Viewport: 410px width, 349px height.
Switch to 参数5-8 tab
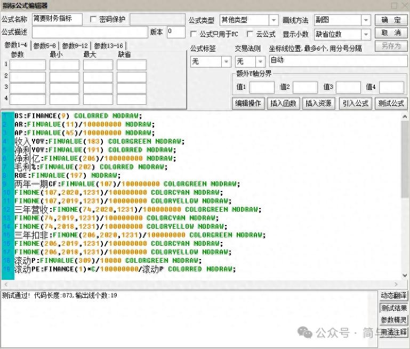click(45, 46)
